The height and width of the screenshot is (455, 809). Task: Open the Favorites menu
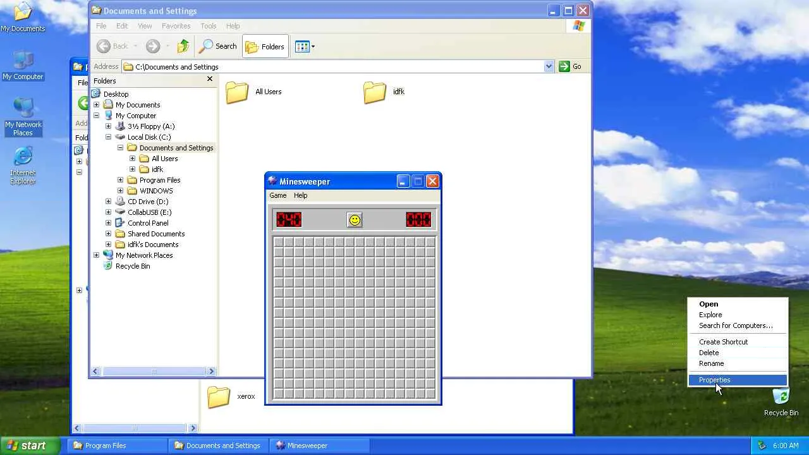pos(176,26)
